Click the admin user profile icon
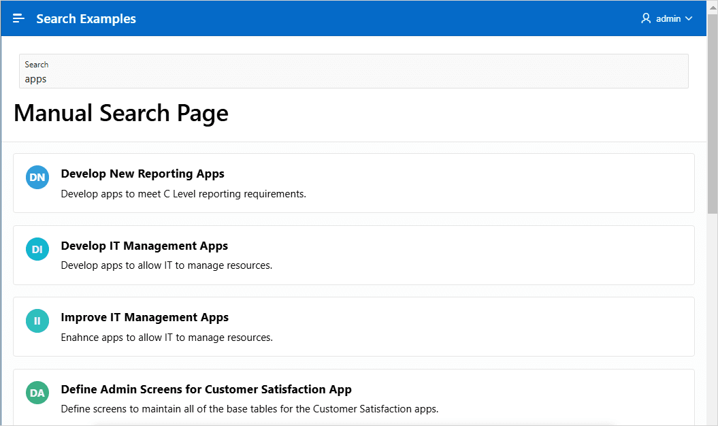Viewport: 718px width, 426px height. pyautogui.click(x=646, y=18)
